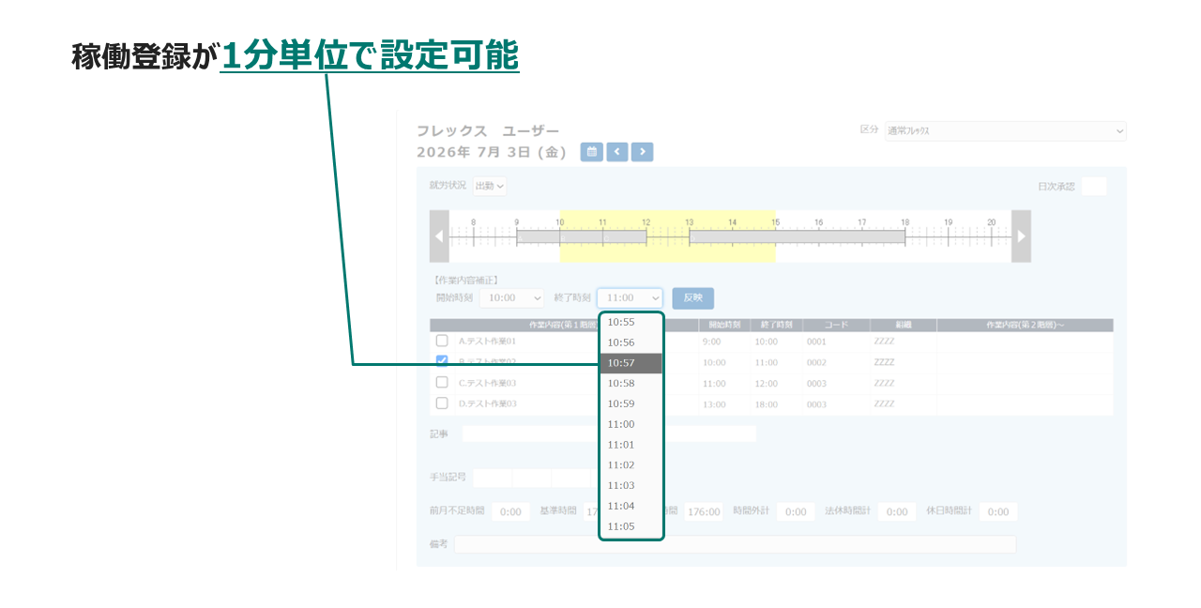Choose the highlighted 10:57 option
Image resolution: width=1201 pixels, height=608 pixels.
[631, 363]
